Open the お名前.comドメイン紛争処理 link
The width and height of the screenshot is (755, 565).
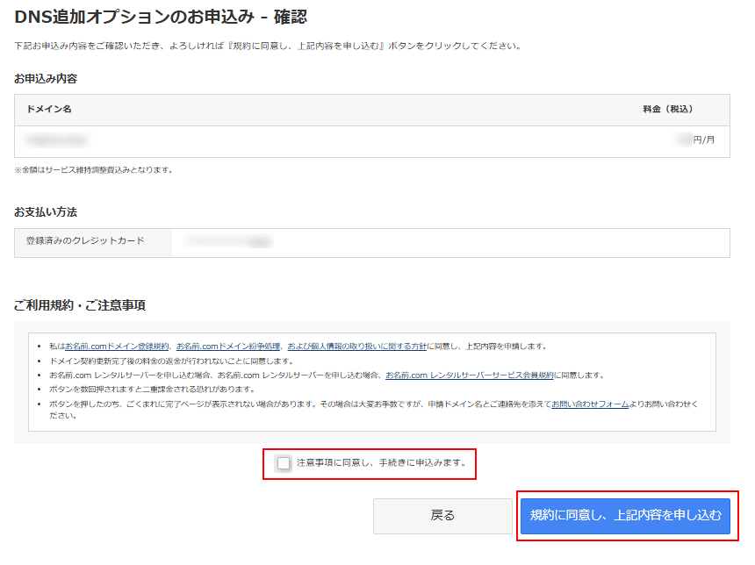click(x=227, y=347)
